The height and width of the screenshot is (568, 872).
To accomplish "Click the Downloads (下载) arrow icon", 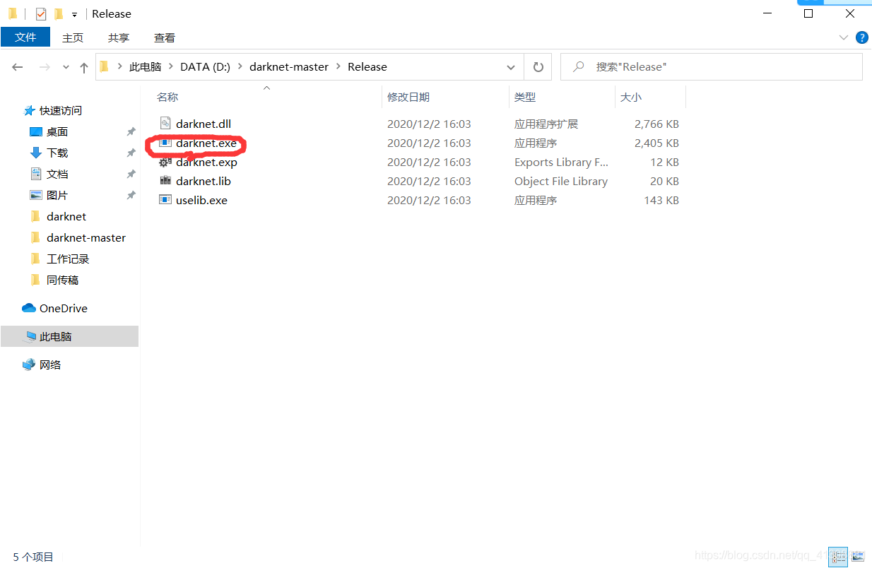I will tap(36, 153).
